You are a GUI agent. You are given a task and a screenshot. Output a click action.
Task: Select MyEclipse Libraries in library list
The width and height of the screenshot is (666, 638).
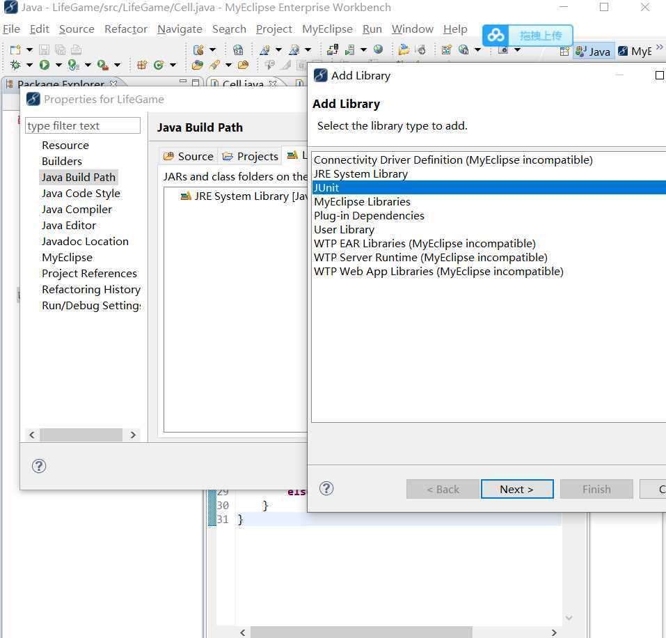[x=489, y=201]
